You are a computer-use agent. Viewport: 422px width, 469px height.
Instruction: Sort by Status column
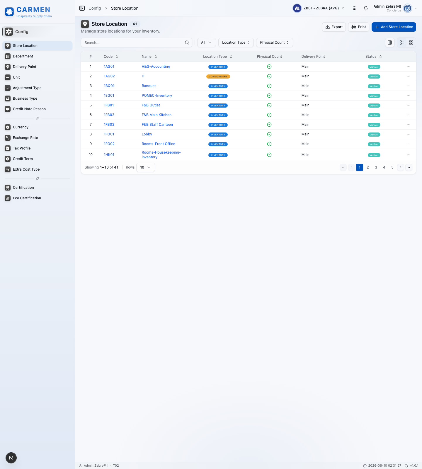374,57
